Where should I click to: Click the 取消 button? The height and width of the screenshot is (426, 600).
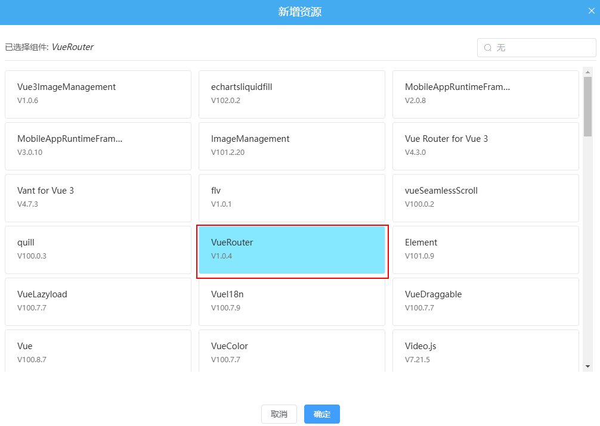[x=279, y=414]
